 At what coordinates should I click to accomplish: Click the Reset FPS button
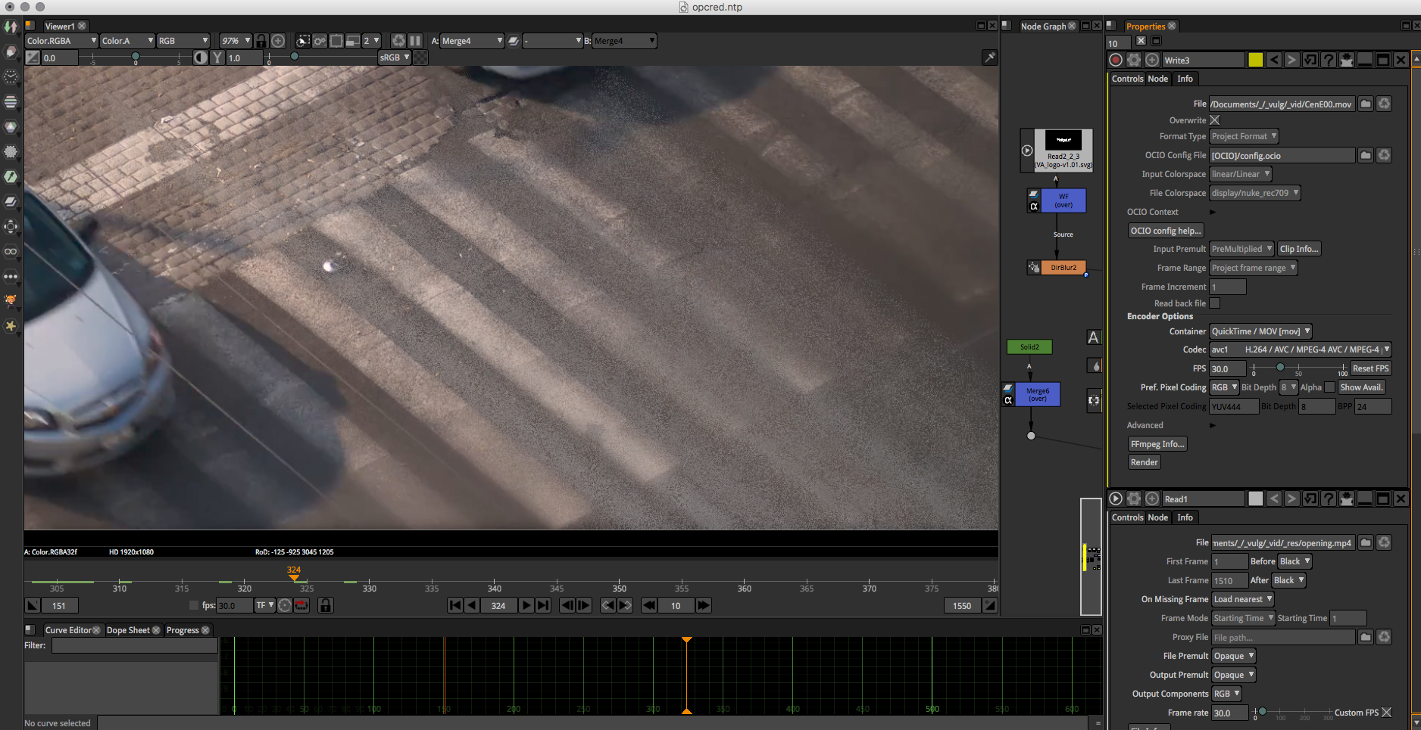[1370, 368]
